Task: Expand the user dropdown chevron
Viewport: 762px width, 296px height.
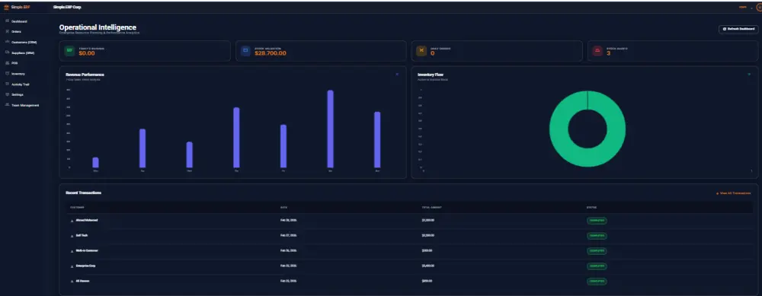Action: click(751, 8)
